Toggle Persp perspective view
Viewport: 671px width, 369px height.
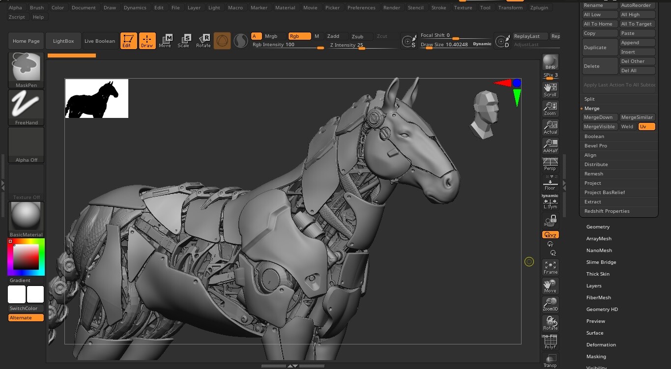(550, 164)
